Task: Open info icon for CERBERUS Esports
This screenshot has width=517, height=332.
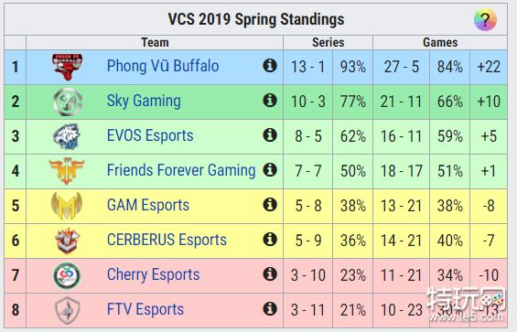Action: [x=270, y=239]
